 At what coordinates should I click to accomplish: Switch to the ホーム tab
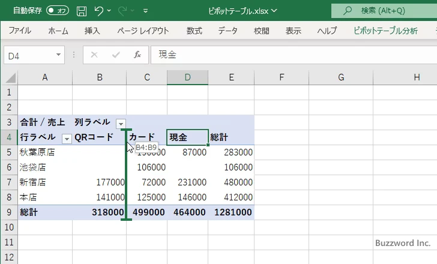tap(58, 31)
